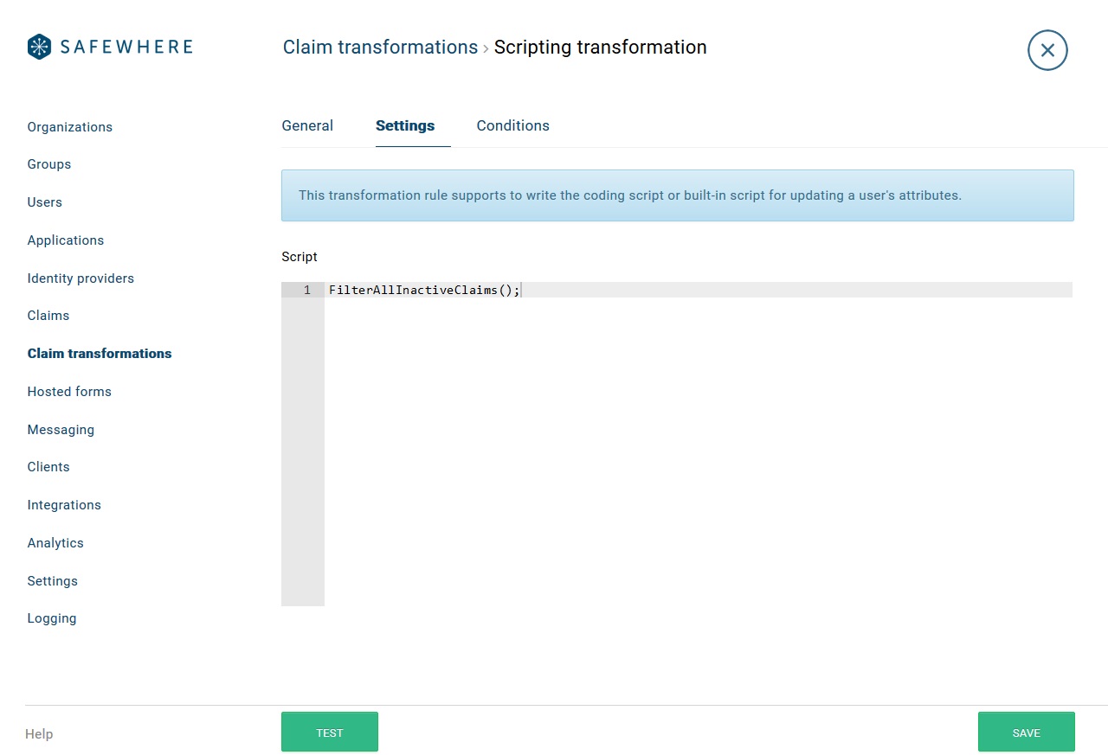This screenshot has width=1108, height=755.
Task: Go to Applications
Action: (x=66, y=240)
